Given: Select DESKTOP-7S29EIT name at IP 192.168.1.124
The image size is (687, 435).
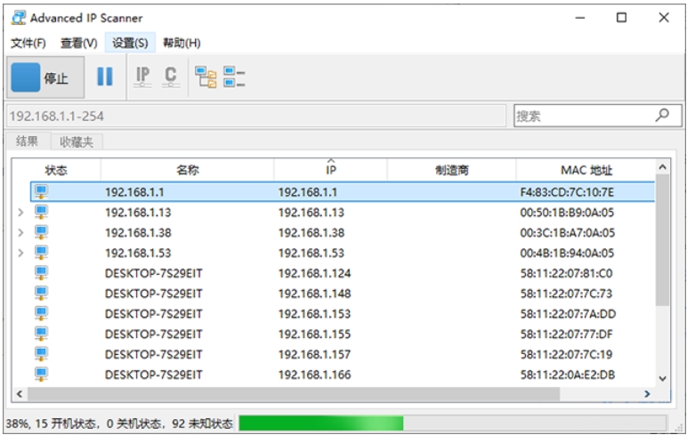Looking at the screenshot, I should click(153, 273).
